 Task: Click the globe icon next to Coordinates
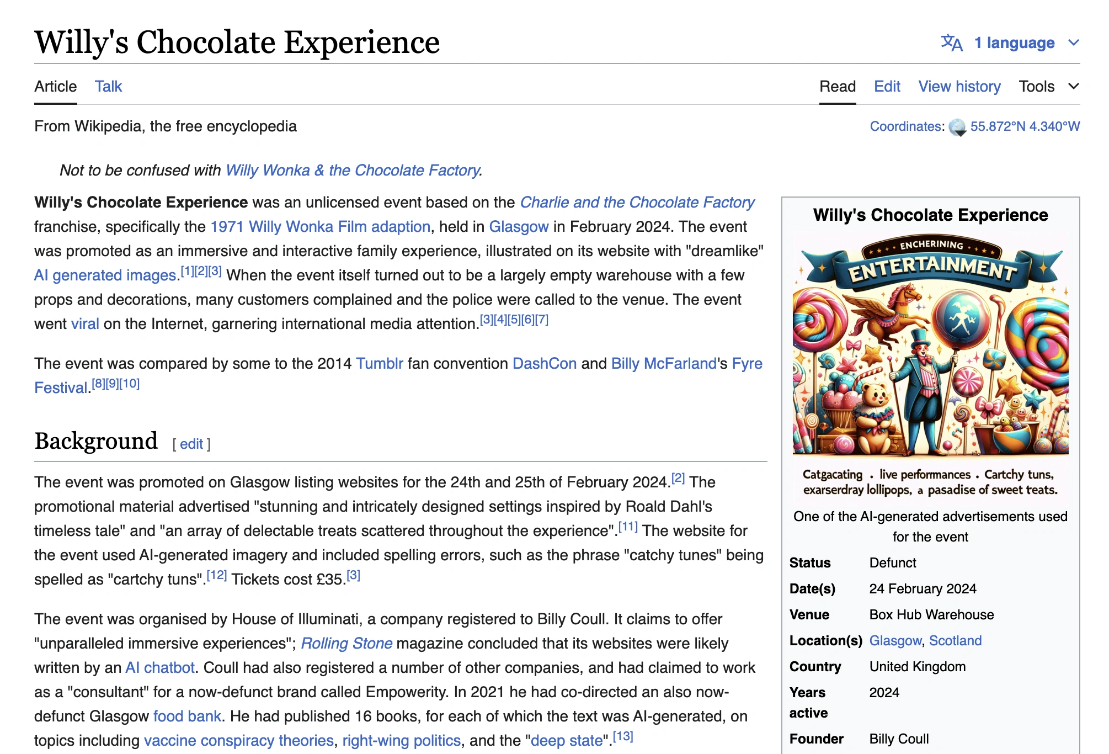tap(958, 127)
